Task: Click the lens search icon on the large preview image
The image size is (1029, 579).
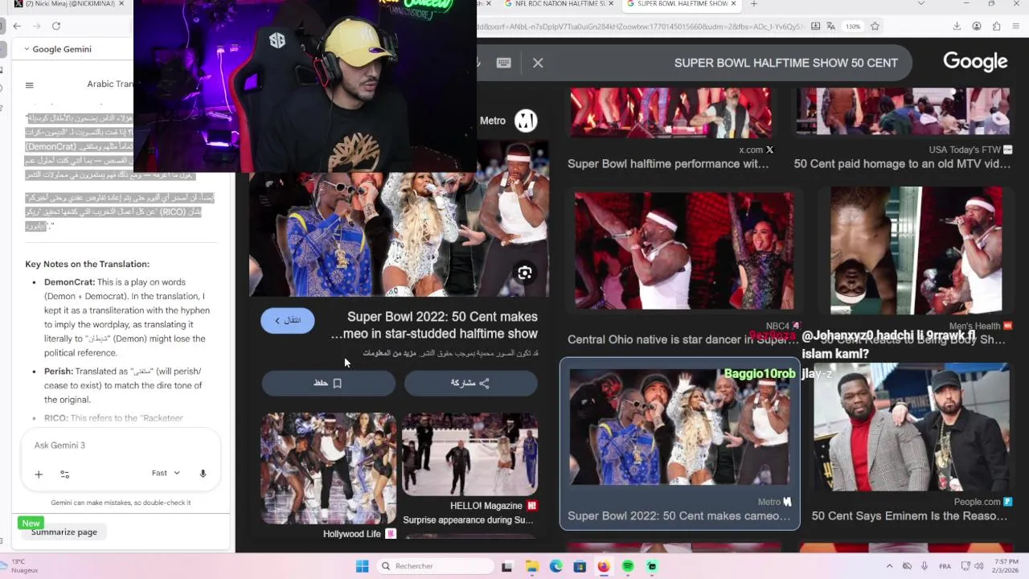Action: pyautogui.click(x=525, y=273)
